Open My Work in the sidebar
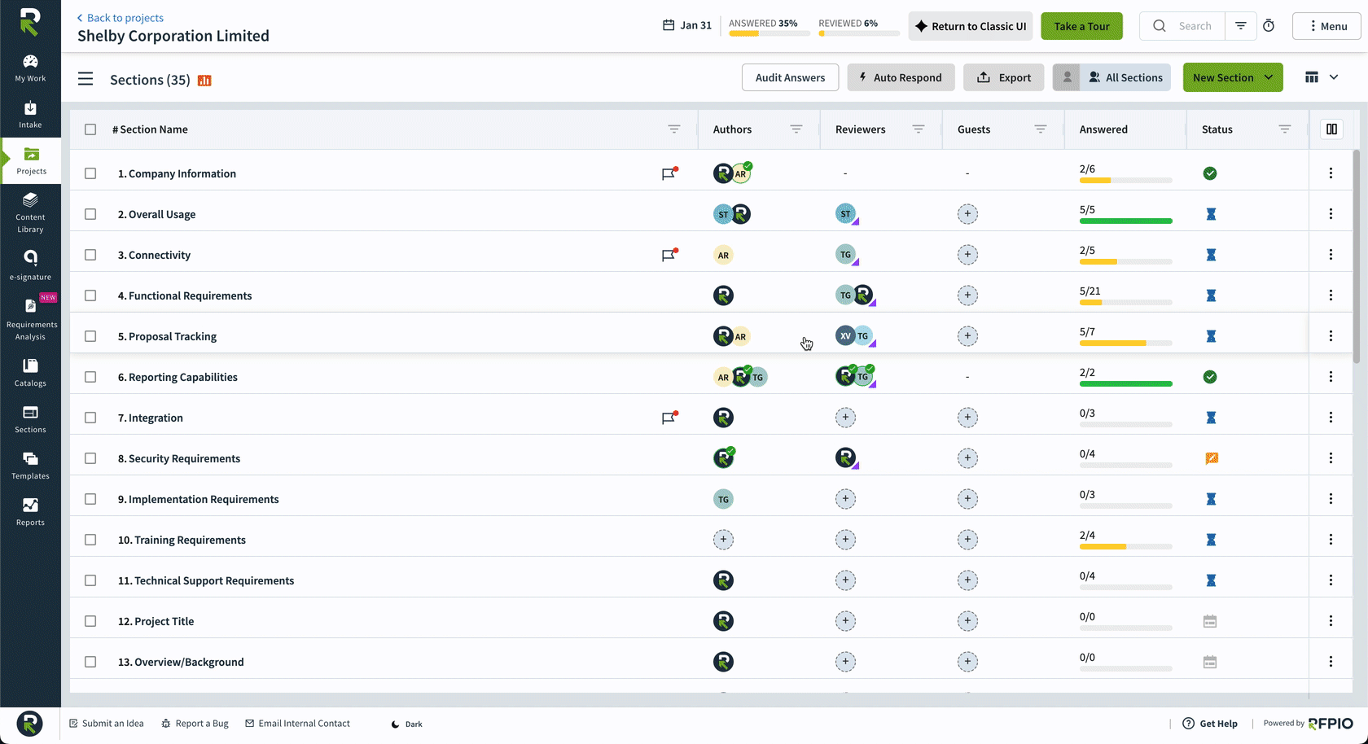 tap(30, 68)
